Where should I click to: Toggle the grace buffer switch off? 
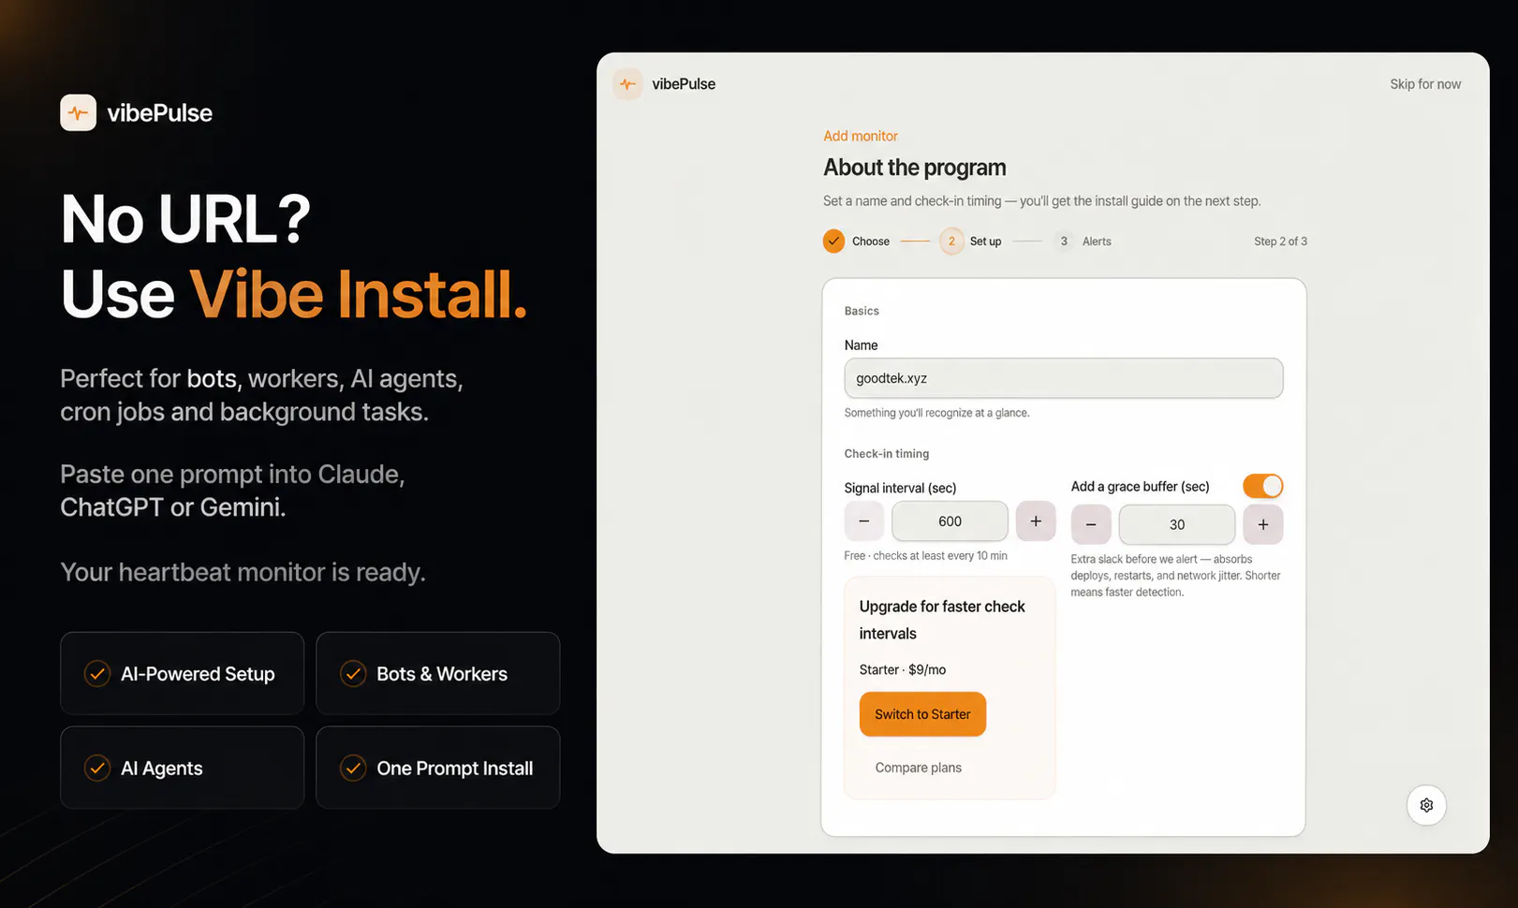click(1262, 486)
